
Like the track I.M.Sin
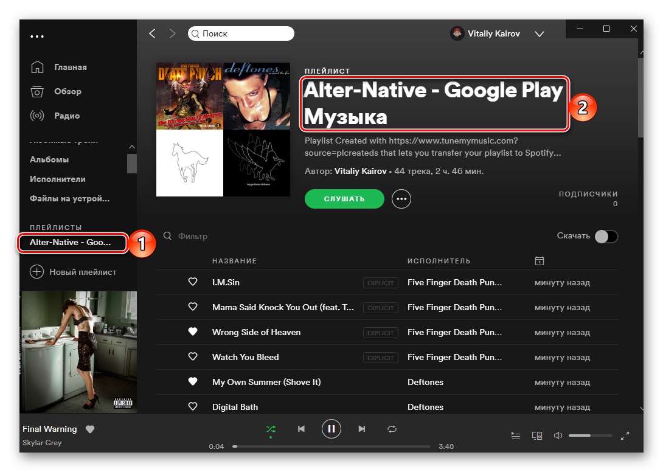[193, 282]
